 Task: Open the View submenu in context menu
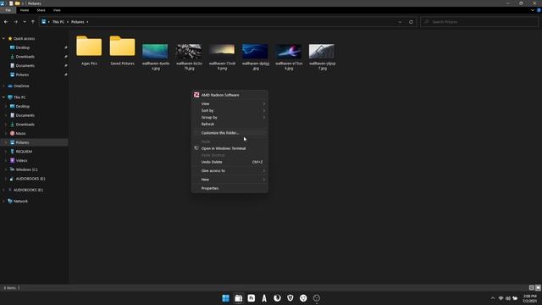pyautogui.click(x=230, y=103)
